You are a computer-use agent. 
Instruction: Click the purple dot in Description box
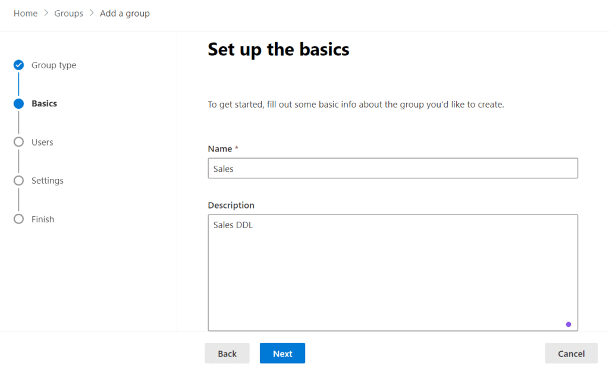[x=568, y=324]
